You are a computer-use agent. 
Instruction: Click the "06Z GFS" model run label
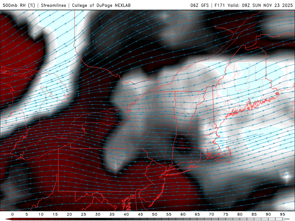(x=199, y=5)
